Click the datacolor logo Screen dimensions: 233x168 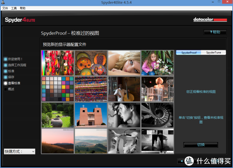click(210, 19)
